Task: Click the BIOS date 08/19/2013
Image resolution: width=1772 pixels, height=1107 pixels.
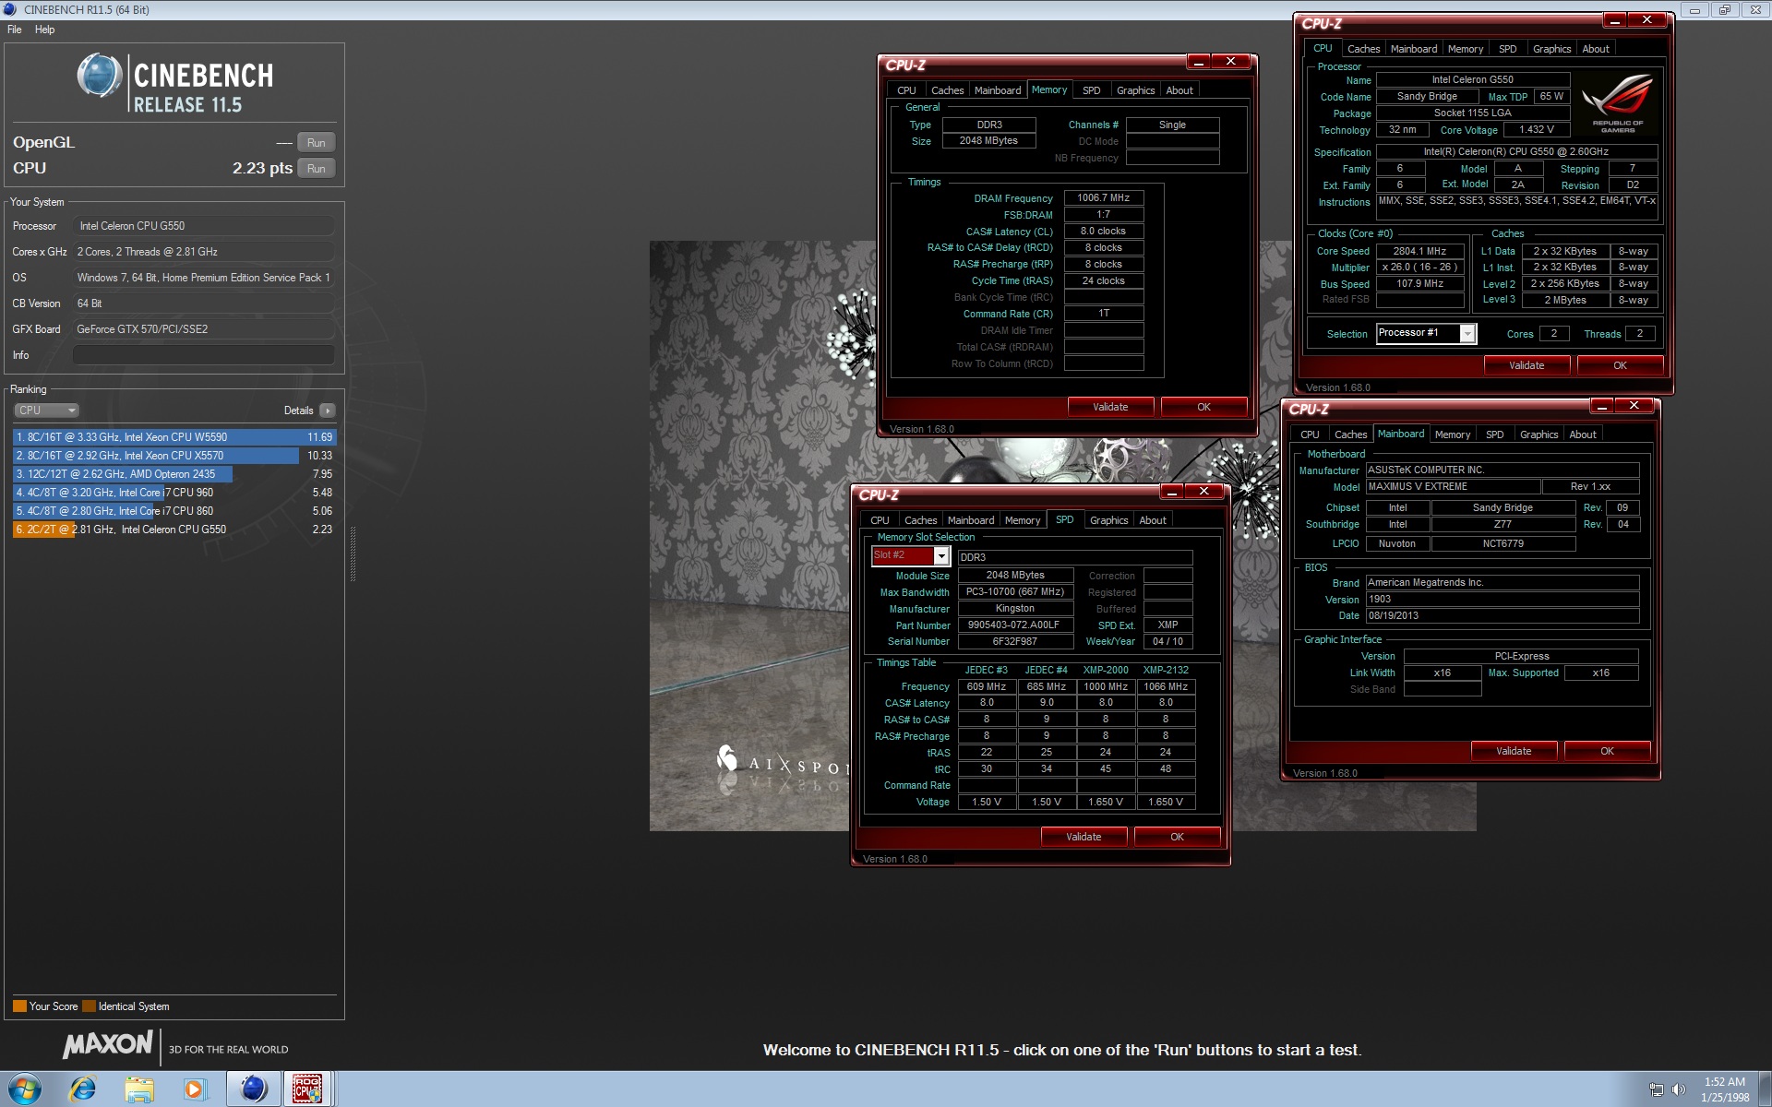Action: pos(1502,615)
